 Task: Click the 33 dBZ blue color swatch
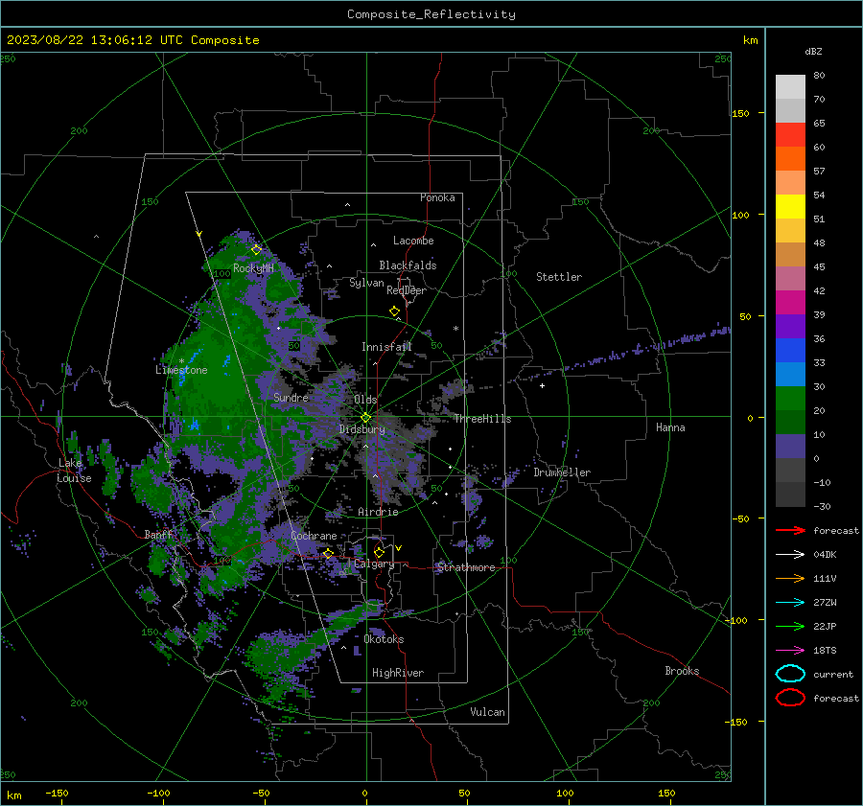[790, 374]
